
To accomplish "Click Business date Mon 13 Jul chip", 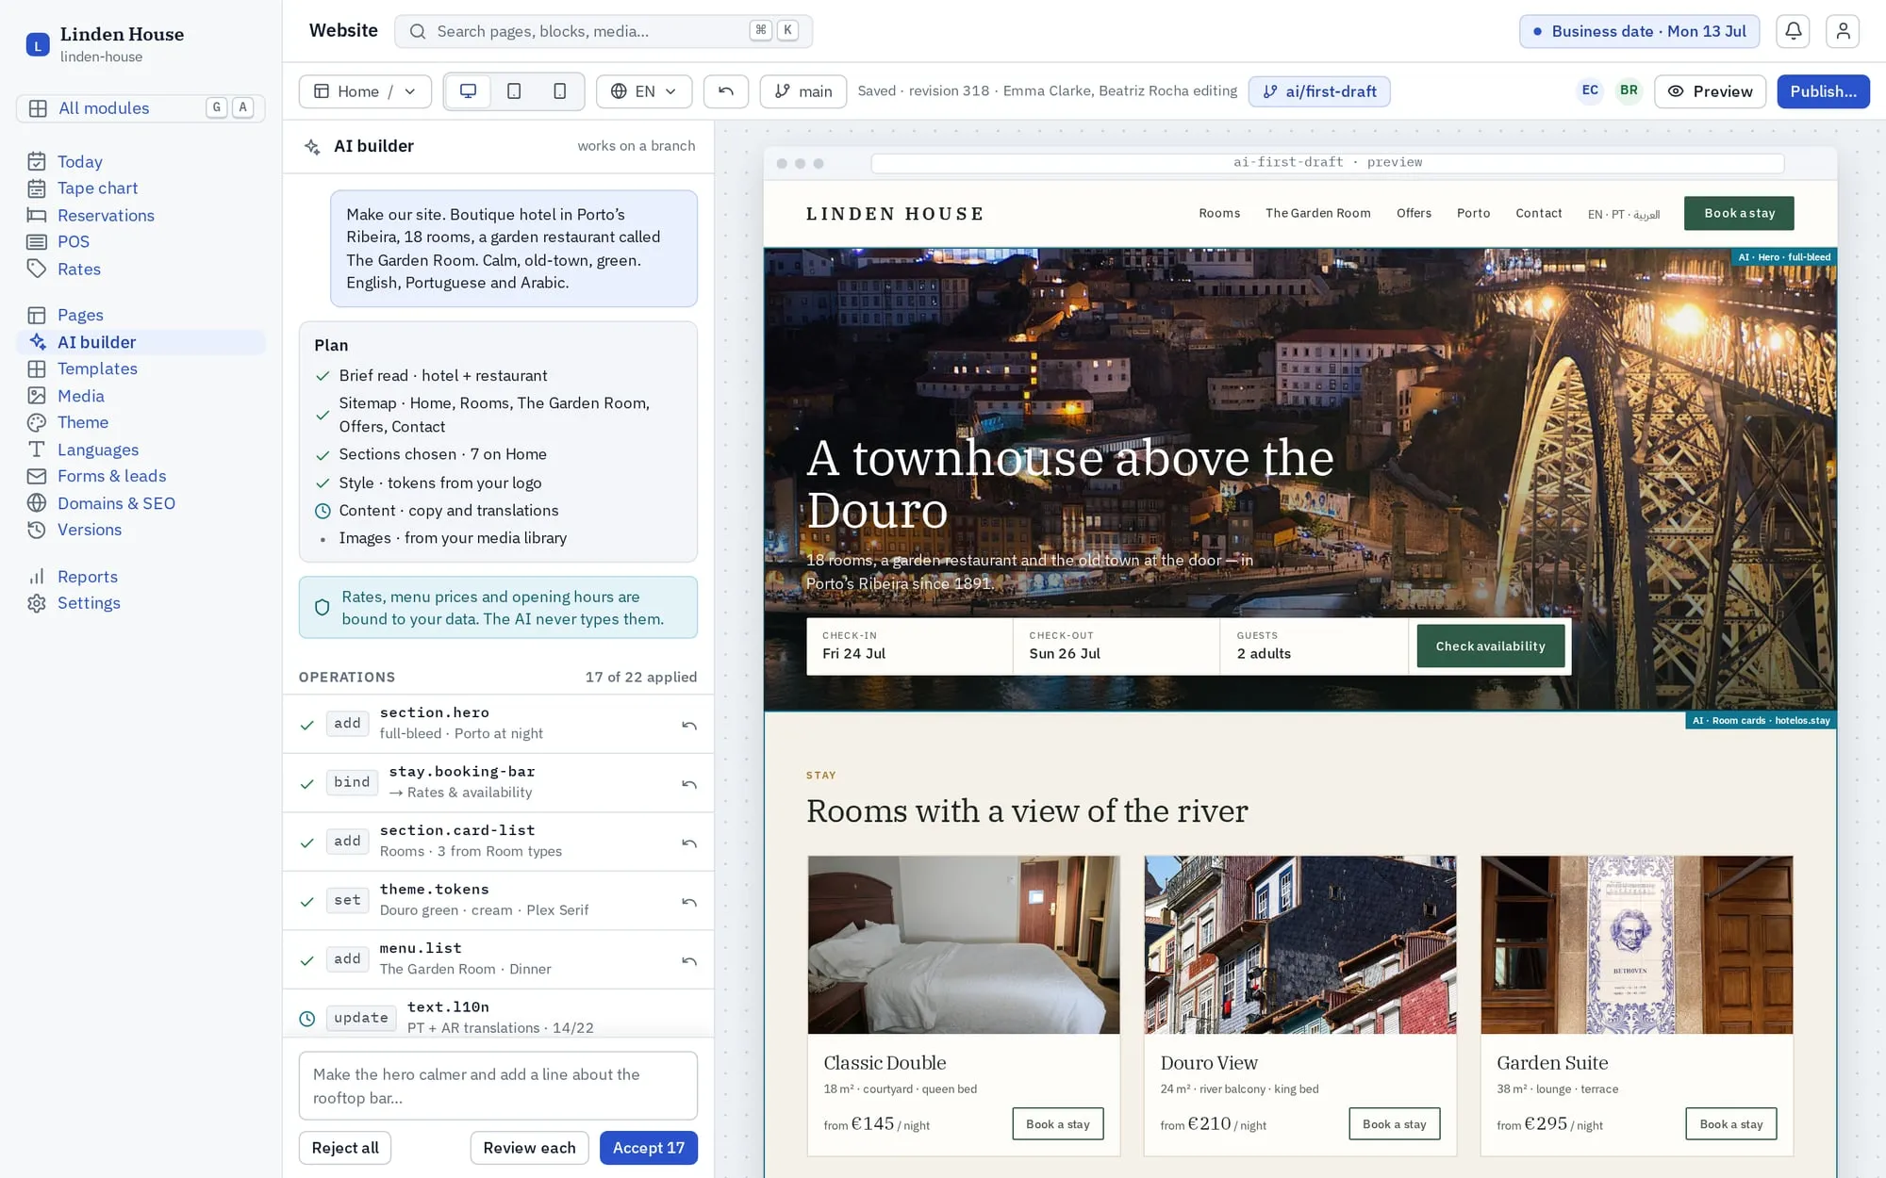I will click(1640, 31).
